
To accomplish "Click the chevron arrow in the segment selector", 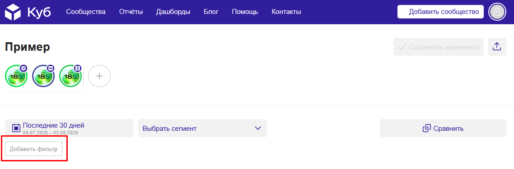I will [x=258, y=128].
